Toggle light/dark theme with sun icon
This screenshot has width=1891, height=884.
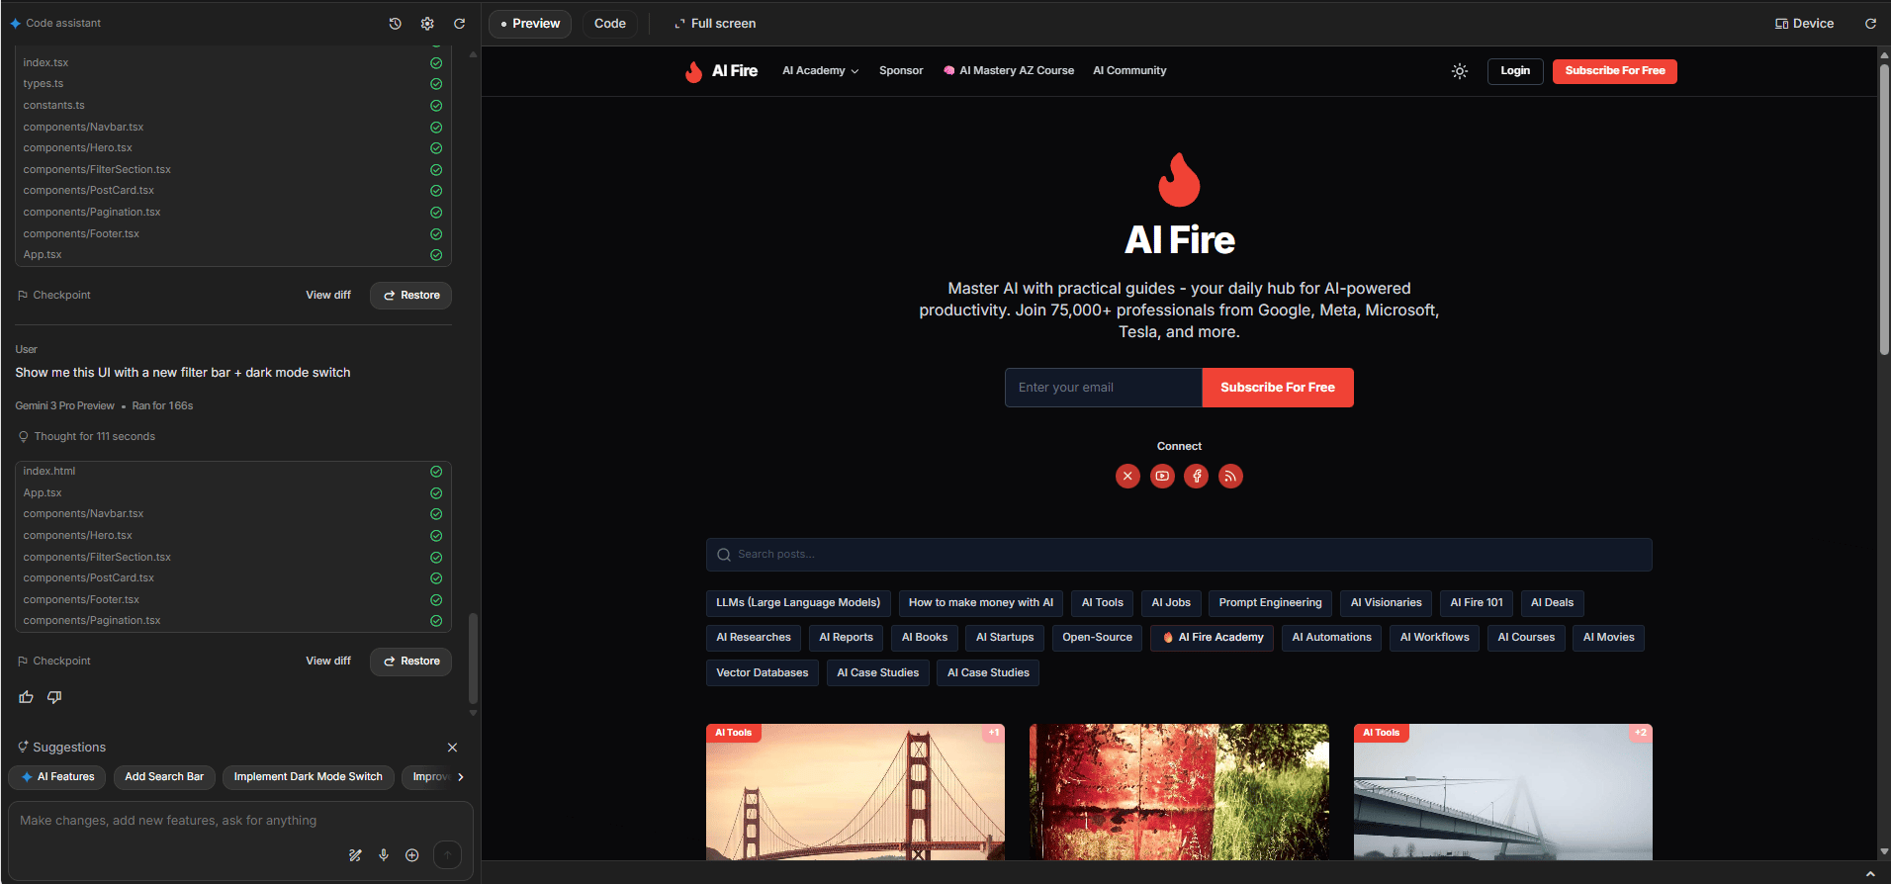click(1460, 71)
